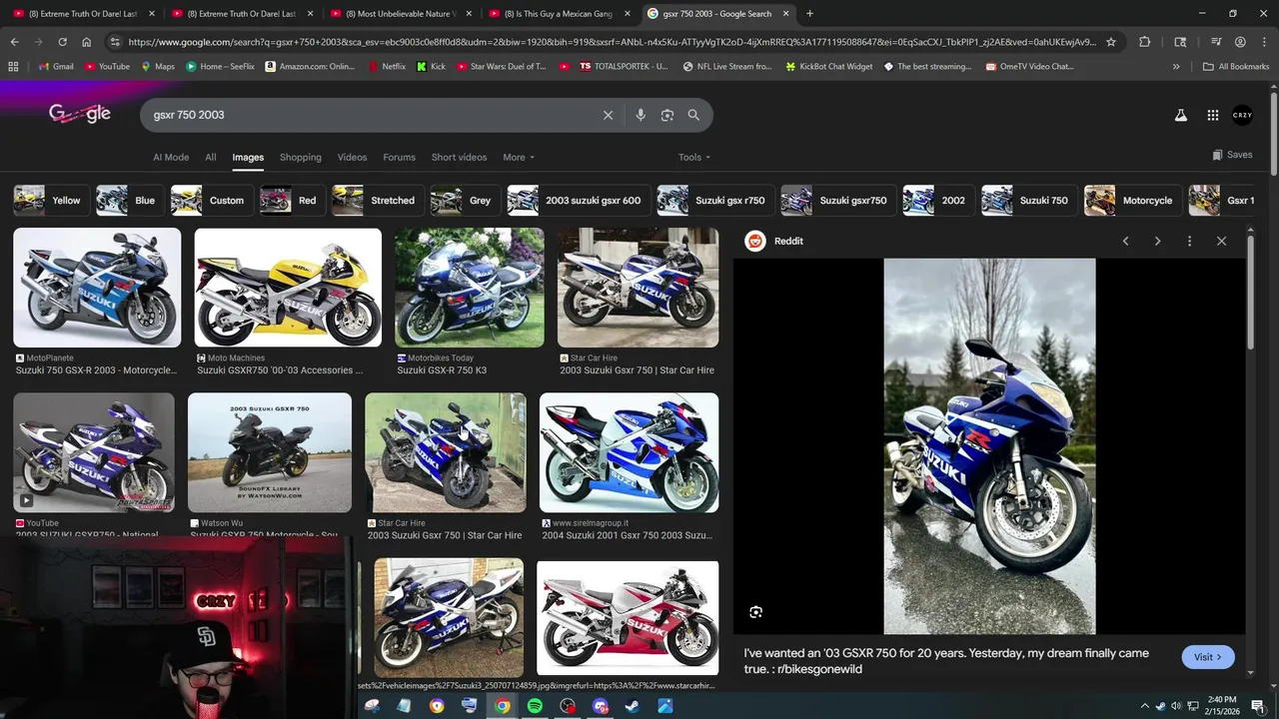The height and width of the screenshot is (719, 1279).
Task: Switch to the Most Unbelievable Nature browser tab
Action: 400,14
